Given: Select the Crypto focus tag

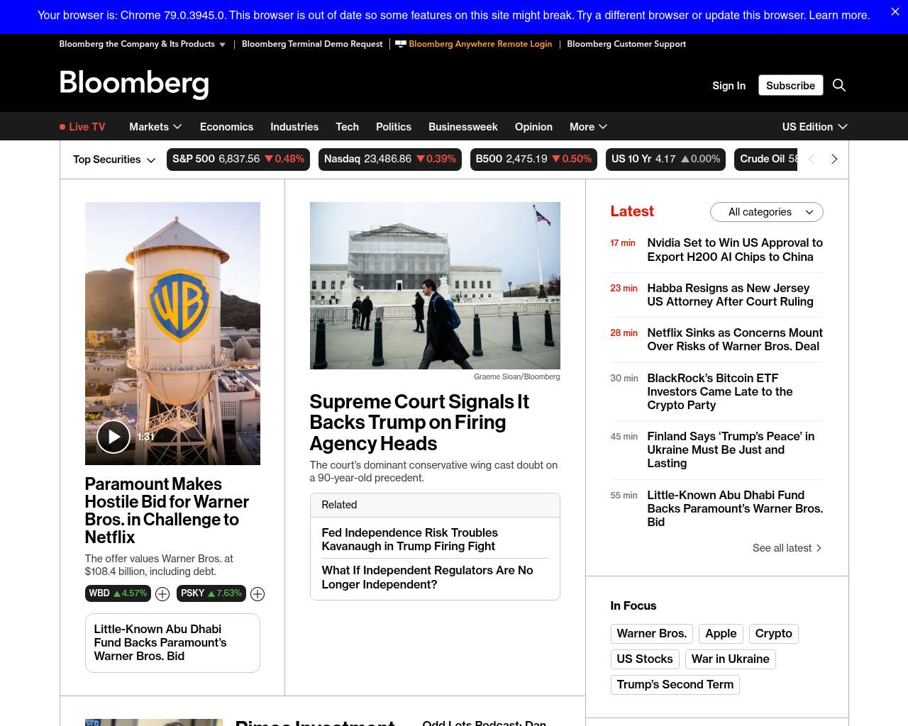Looking at the screenshot, I should click(x=773, y=634).
